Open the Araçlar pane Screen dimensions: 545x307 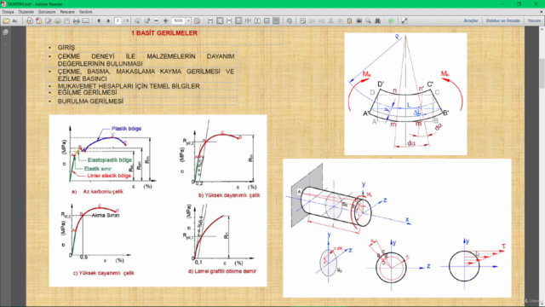tap(471, 20)
